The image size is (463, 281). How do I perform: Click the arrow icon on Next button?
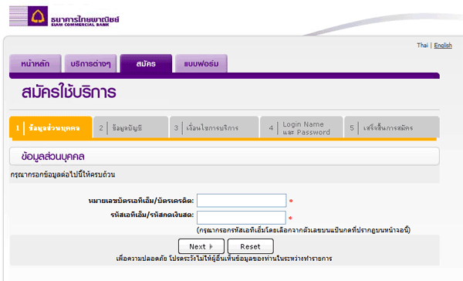coord(211,246)
